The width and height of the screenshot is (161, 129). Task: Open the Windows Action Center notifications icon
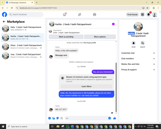(x=157, y=126)
